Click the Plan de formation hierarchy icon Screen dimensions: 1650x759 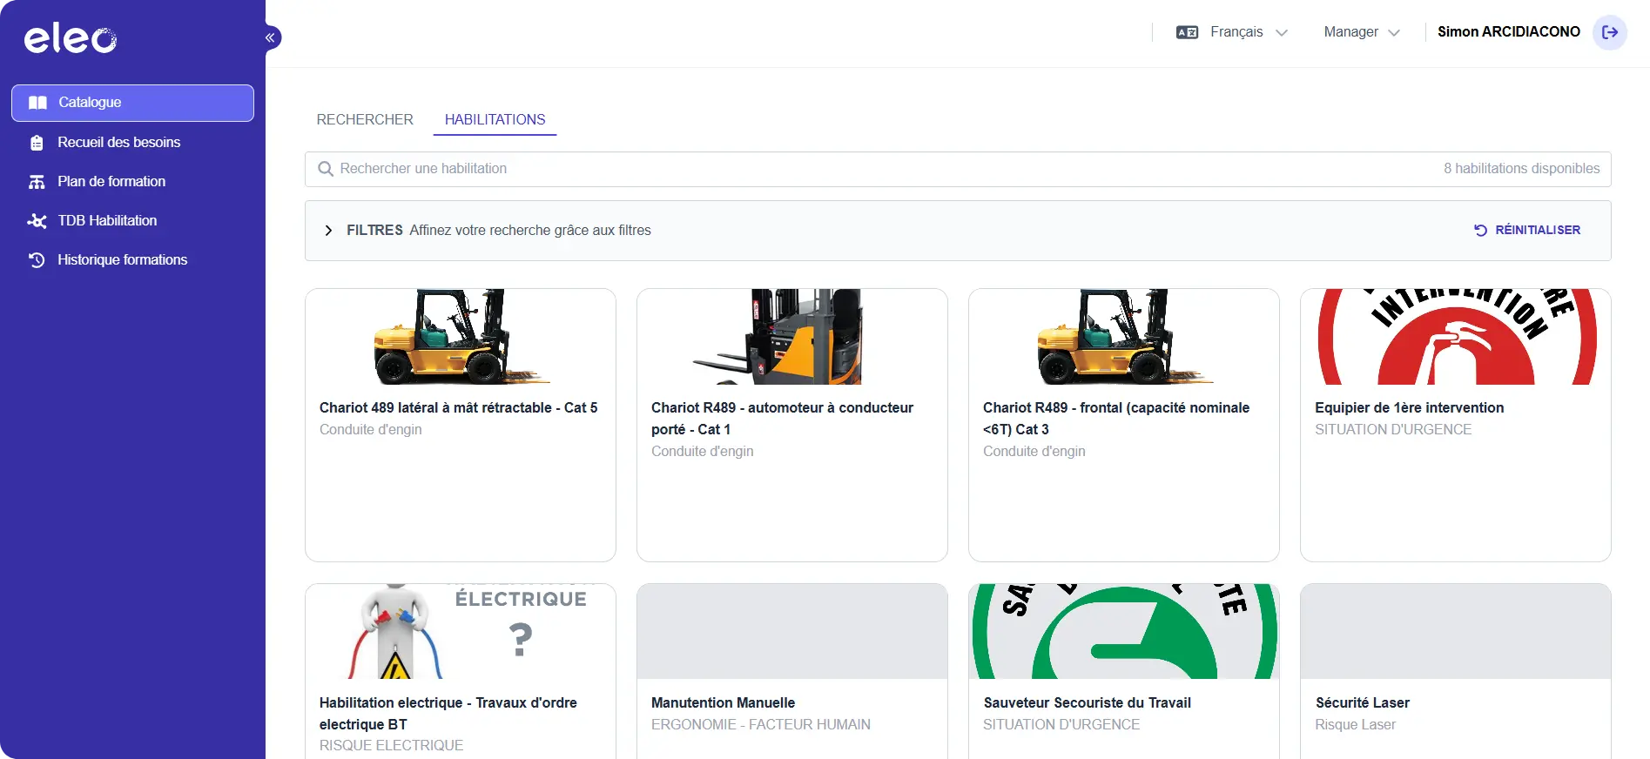click(x=37, y=182)
